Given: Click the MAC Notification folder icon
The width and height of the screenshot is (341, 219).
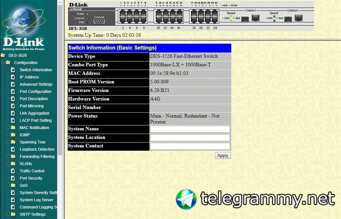Looking at the screenshot, I should 13,127.
